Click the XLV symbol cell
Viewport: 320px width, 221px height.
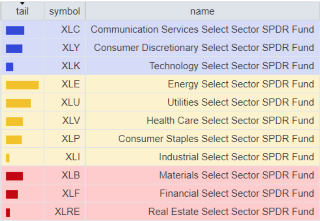point(71,121)
